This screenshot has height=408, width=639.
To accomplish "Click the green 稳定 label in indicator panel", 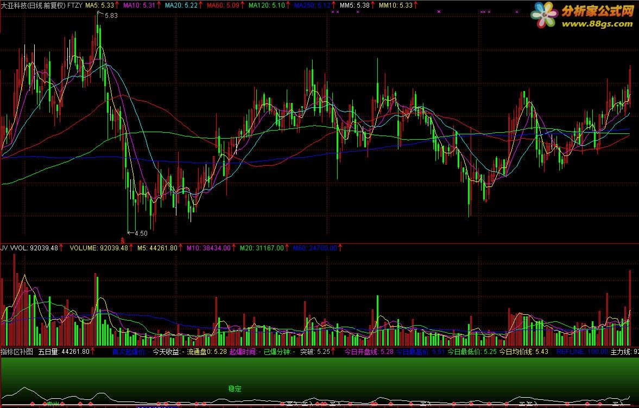I will (x=235, y=389).
